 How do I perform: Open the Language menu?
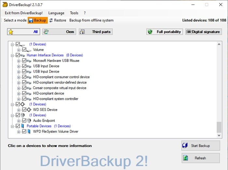[x=56, y=13]
